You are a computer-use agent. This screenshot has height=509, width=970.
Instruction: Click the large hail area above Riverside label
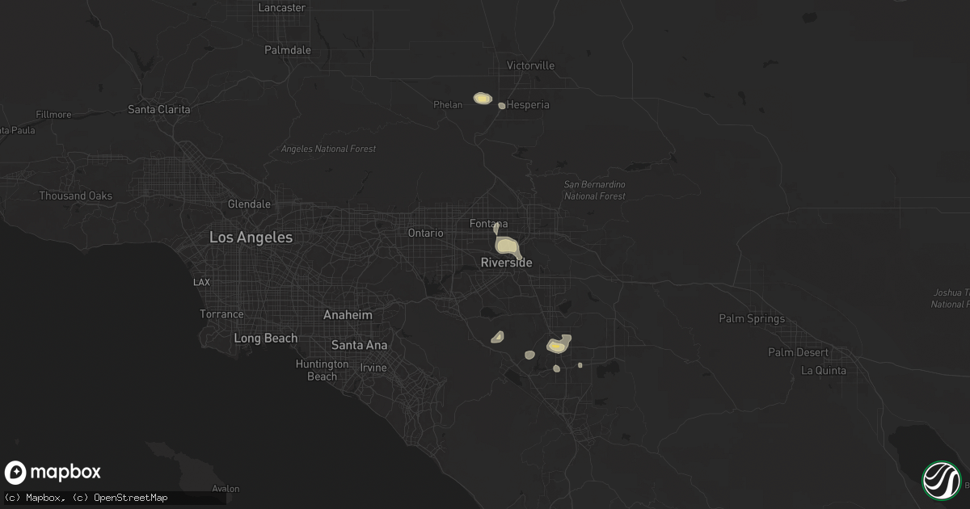[508, 246]
